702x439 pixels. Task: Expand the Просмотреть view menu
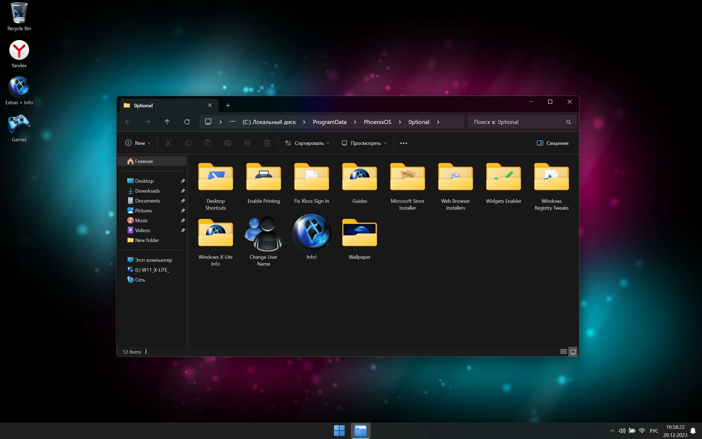coord(364,143)
